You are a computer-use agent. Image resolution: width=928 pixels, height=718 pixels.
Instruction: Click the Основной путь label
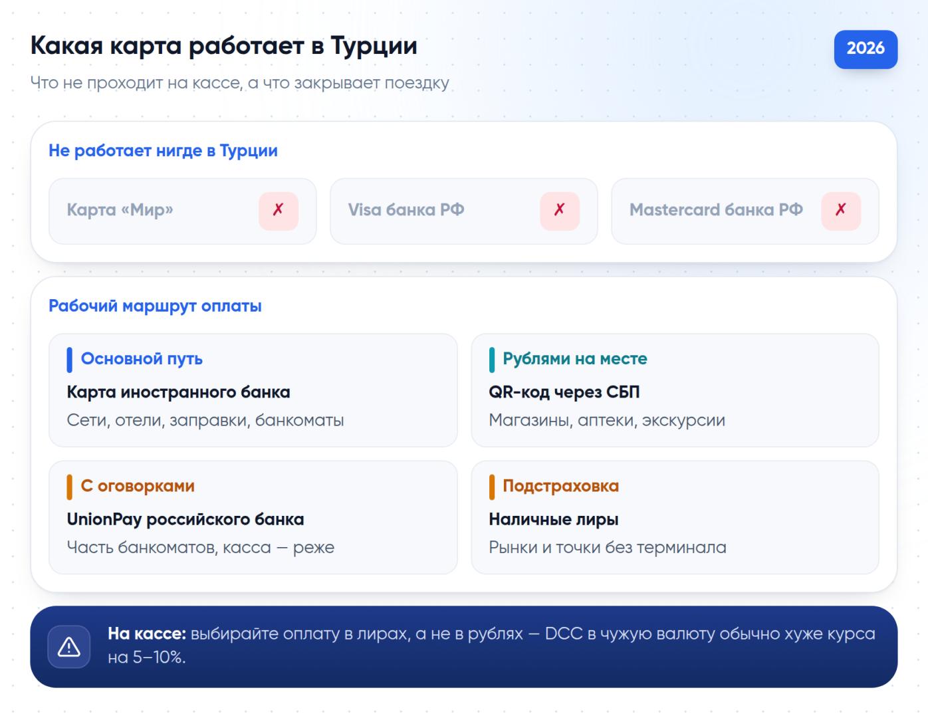142,359
